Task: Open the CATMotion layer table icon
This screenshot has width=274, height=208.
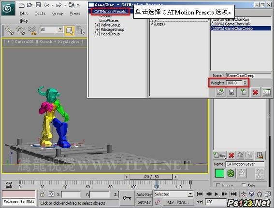Action: [x=267, y=92]
